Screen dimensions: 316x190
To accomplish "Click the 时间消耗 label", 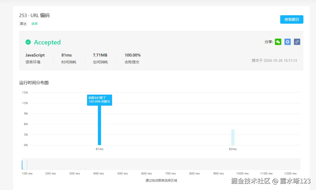I will tap(69, 62).
